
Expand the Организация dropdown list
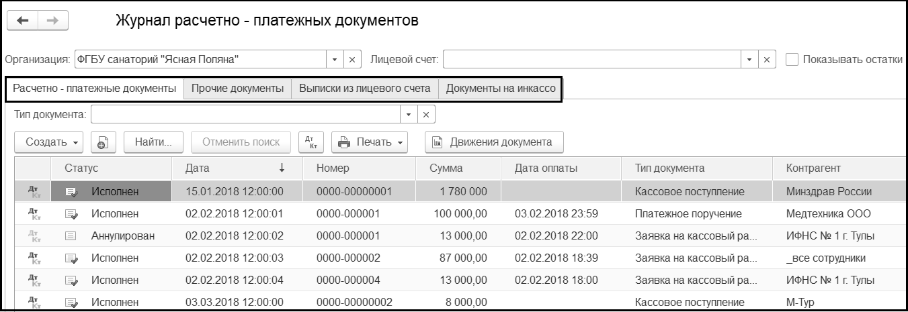335,60
